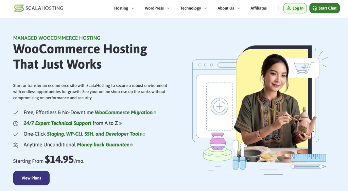Click the ScalaHosting green S logo icon
Viewport: 348px width, 191px height.
coord(19,8)
